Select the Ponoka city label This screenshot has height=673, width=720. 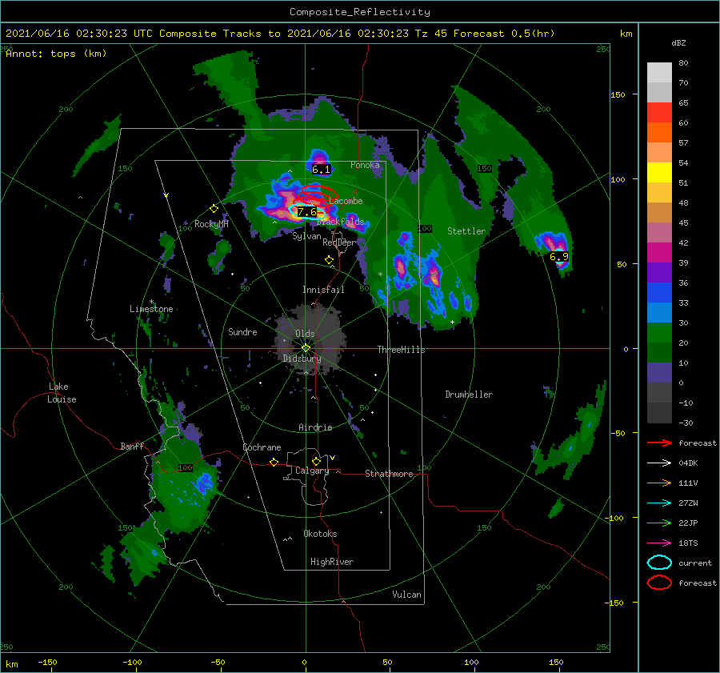(x=365, y=165)
